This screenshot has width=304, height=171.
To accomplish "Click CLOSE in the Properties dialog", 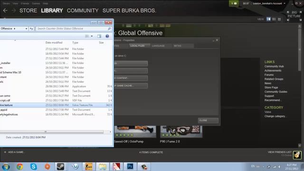I will coord(208,120).
